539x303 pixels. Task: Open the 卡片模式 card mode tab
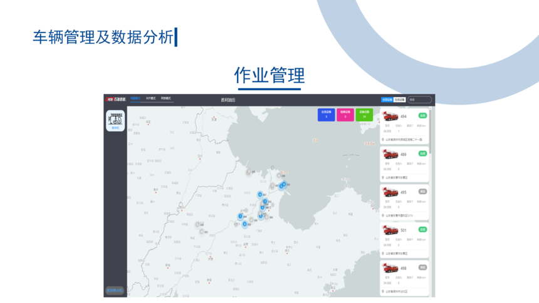[x=151, y=99]
